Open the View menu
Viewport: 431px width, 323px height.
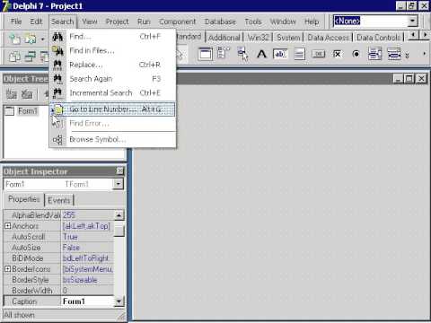[90, 22]
